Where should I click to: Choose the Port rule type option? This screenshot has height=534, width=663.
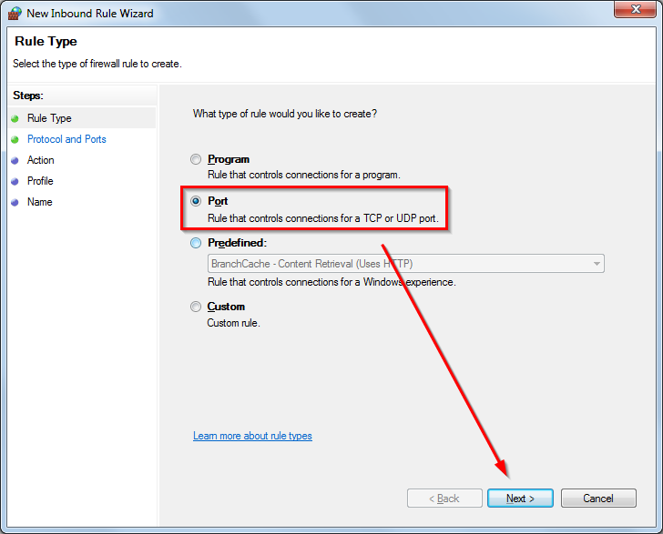click(x=196, y=201)
